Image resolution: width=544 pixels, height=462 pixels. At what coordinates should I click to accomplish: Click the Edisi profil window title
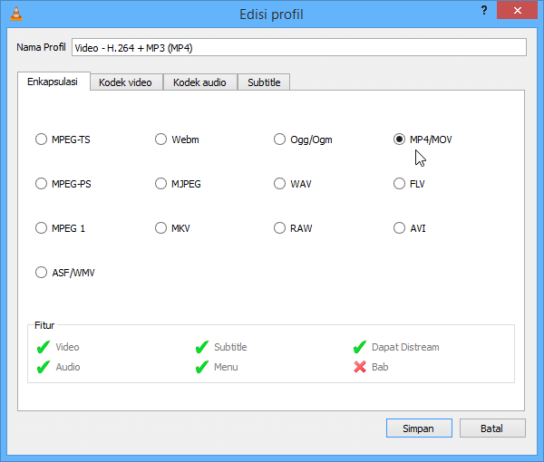pos(271,14)
